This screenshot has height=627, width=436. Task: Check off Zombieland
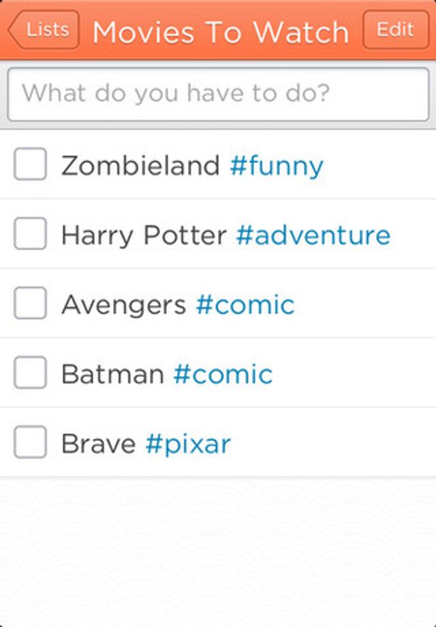[x=30, y=164]
